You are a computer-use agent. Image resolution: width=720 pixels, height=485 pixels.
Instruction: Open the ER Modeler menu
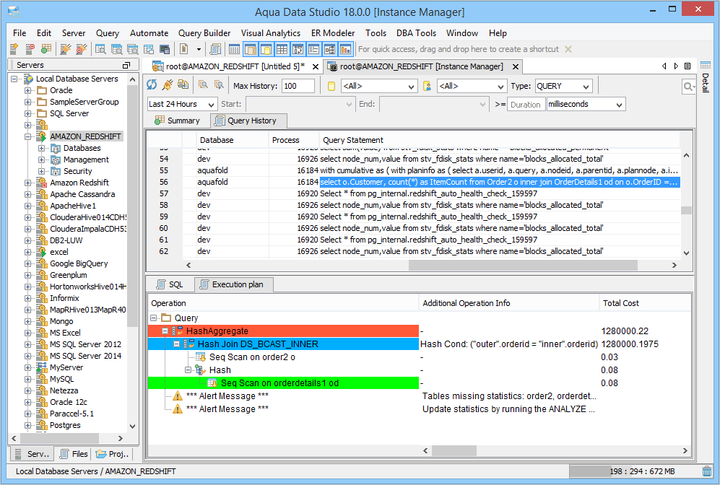332,33
